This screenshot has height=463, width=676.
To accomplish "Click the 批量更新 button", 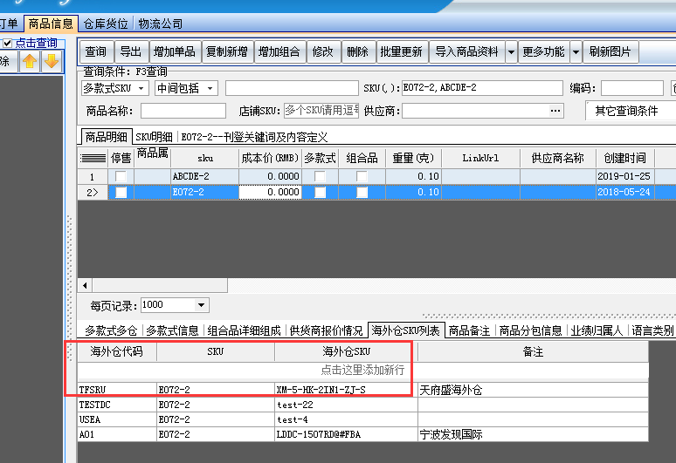I will pos(401,52).
